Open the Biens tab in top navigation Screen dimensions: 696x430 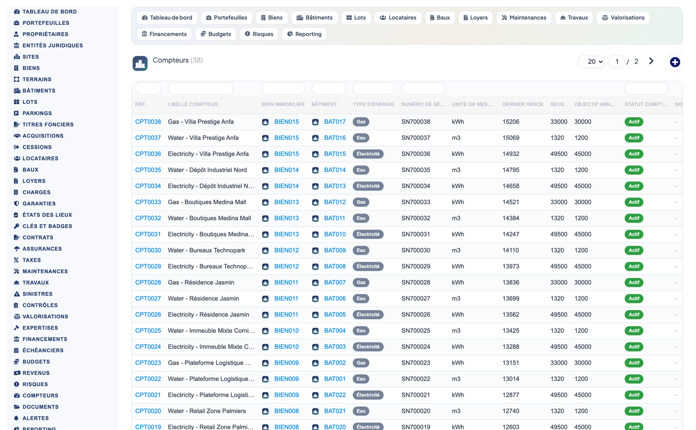[272, 18]
